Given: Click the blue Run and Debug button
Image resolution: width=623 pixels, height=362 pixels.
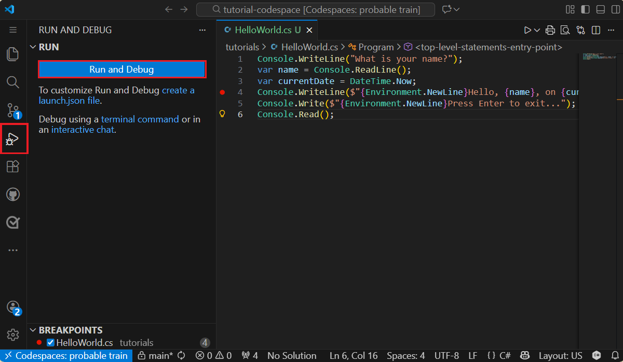Looking at the screenshot, I should [x=121, y=69].
